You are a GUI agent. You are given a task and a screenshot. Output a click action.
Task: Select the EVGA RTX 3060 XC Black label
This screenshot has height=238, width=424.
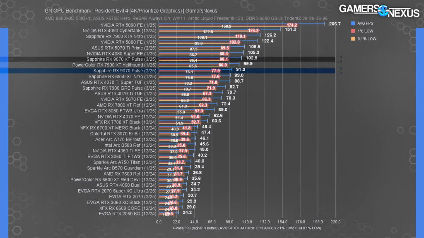[122, 202]
